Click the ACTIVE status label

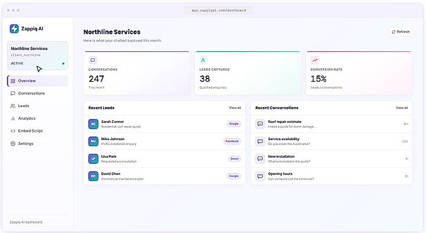coord(17,63)
